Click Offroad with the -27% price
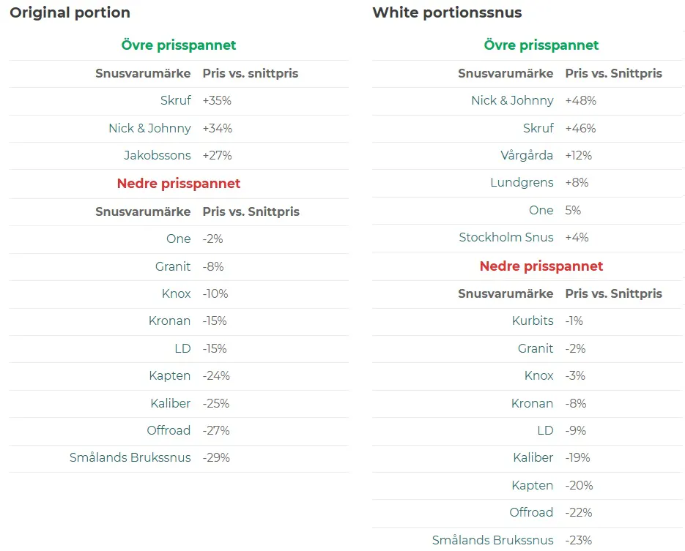Image resolution: width=685 pixels, height=551 pixels. pos(169,430)
